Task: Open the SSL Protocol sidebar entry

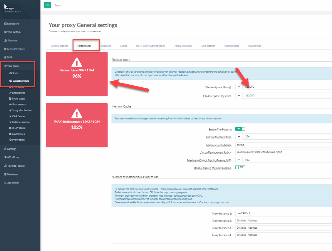Action: [18, 128]
